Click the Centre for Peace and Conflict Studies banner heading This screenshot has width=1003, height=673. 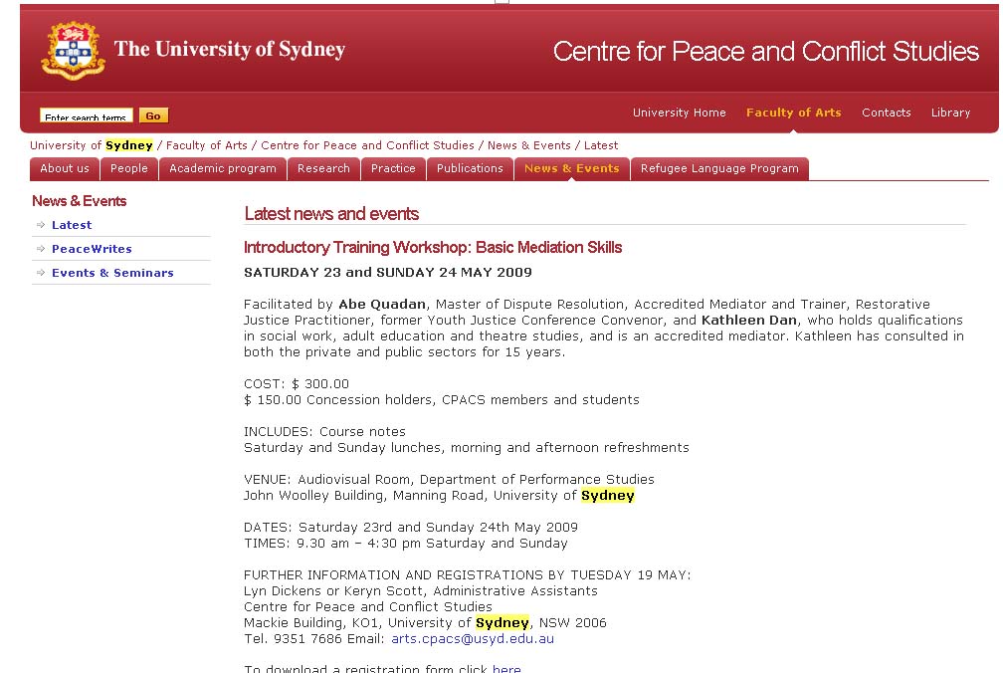click(766, 51)
